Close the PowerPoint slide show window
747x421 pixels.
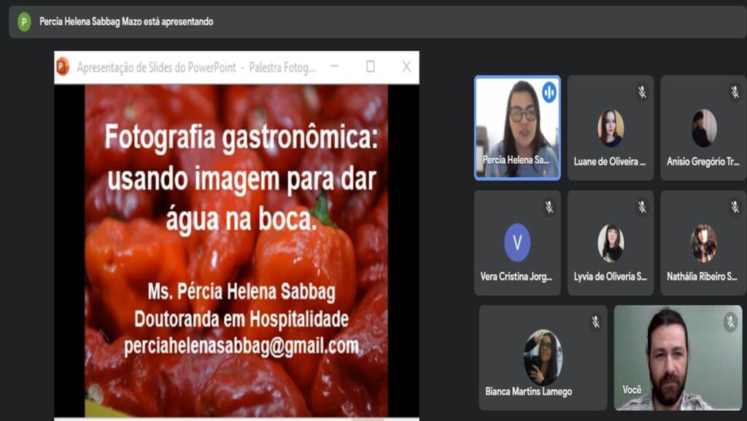406,66
